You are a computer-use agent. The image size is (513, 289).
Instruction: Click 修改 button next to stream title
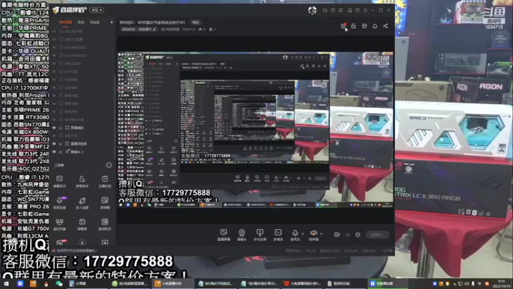pos(196,22)
